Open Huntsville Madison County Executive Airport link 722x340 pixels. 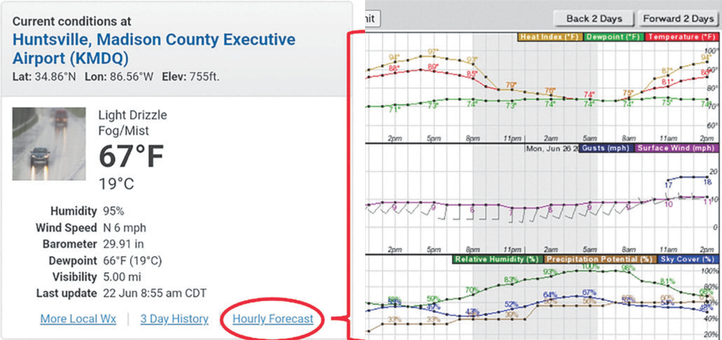click(154, 49)
